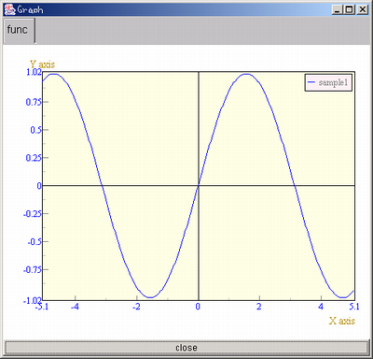Click the -5.1 X-axis minimum value
The image size is (373, 359).
42,307
